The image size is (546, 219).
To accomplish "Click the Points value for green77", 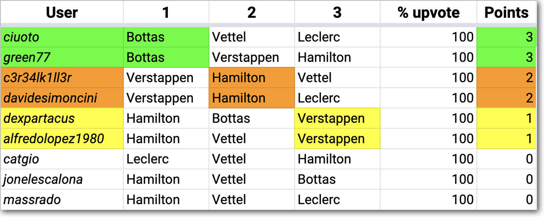I will (x=506, y=57).
